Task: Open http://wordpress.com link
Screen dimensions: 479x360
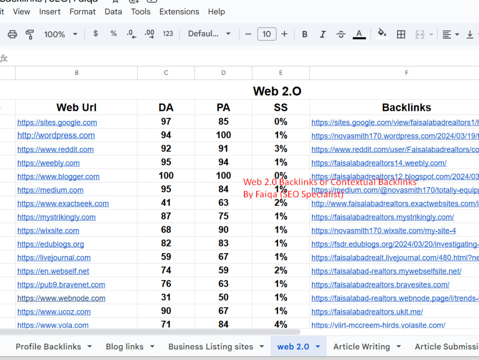Action: click(x=56, y=135)
